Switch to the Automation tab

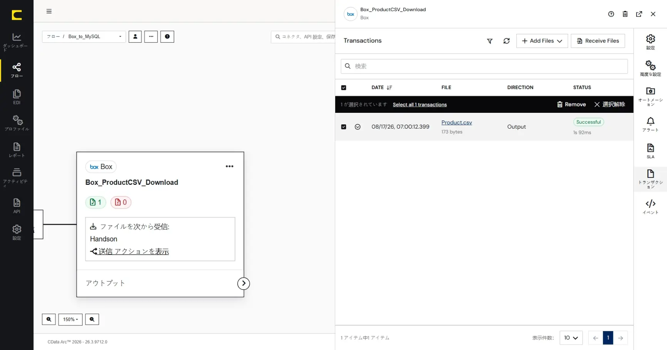coord(650,96)
